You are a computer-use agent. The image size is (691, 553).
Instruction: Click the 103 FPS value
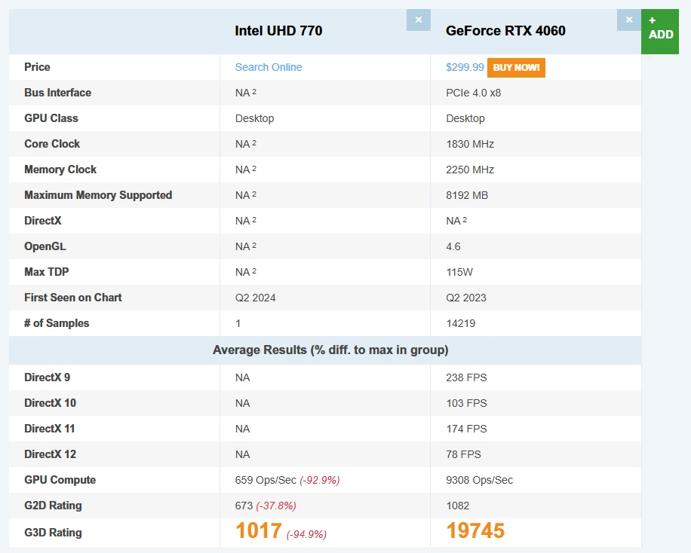[466, 403]
